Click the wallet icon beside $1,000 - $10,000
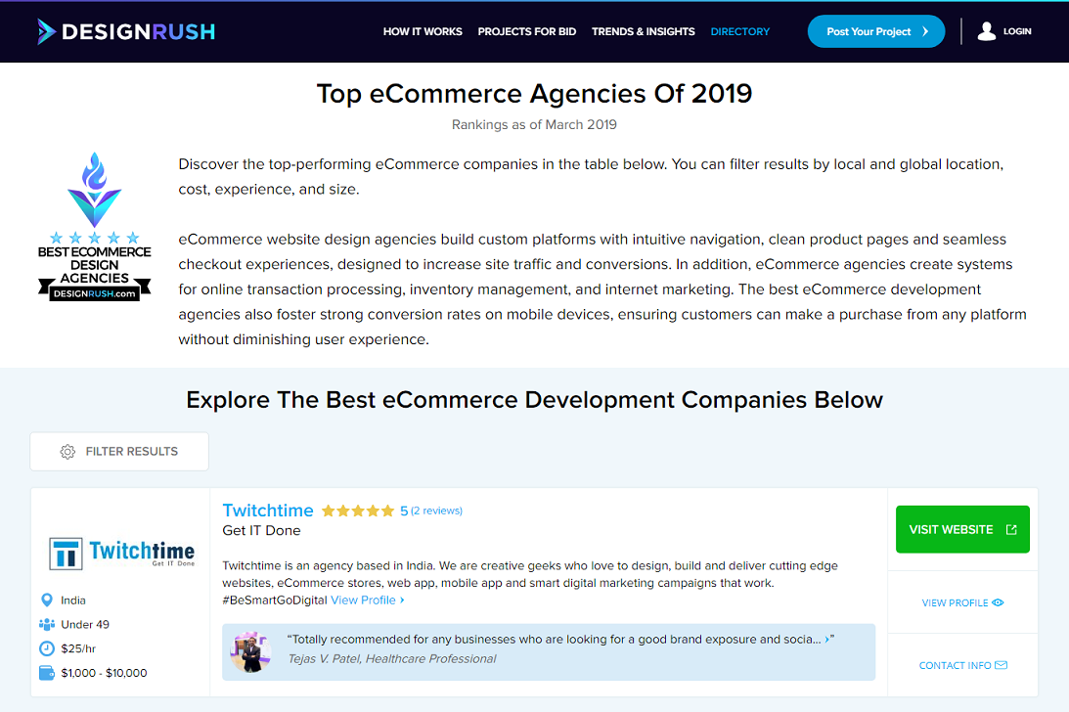 coord(47,673)
